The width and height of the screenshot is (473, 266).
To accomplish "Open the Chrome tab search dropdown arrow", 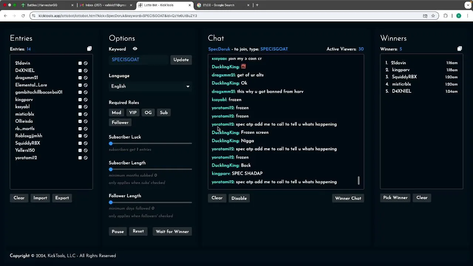I will (468, 5).
